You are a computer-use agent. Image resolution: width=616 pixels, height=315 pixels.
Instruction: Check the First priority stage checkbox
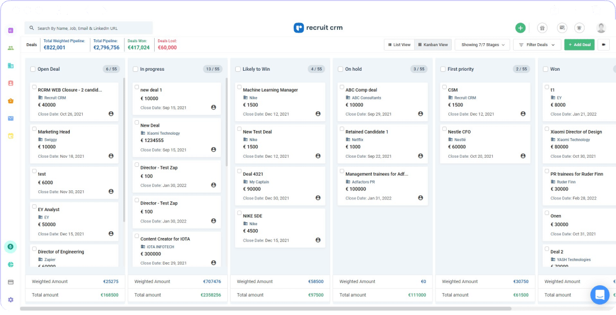[443, 69]
